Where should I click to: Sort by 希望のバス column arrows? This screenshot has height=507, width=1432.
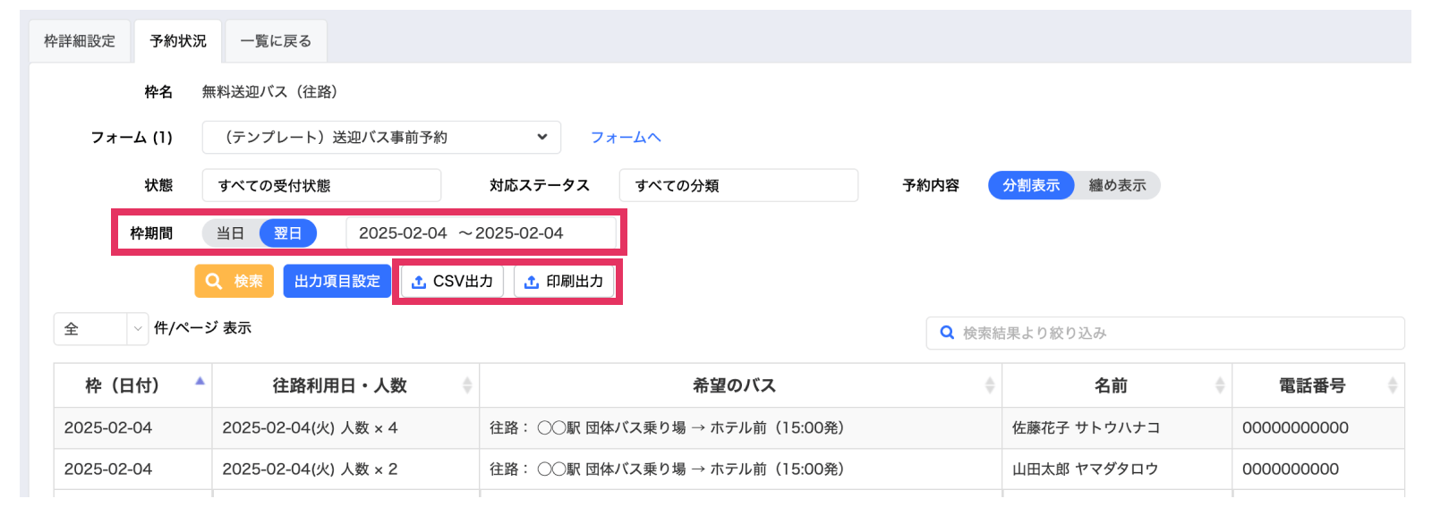coord(989,385)
